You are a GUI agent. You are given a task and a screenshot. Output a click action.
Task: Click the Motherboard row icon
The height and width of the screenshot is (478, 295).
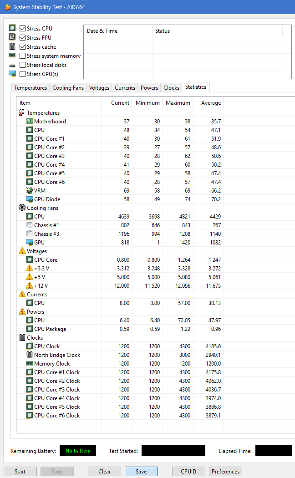tap(30, 122)
